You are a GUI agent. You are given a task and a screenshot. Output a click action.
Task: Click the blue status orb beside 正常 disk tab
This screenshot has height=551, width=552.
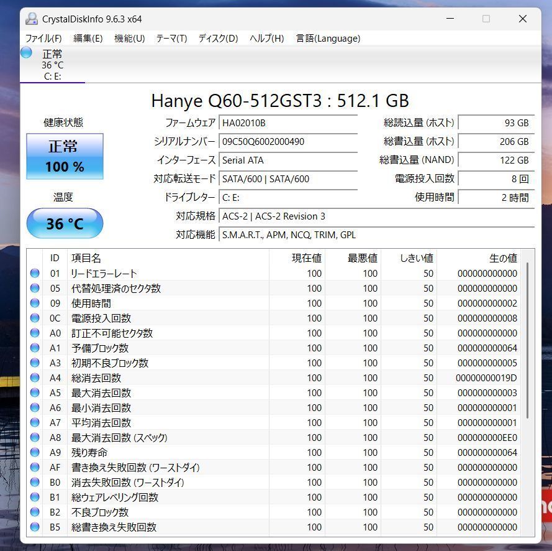click(27, 53)
